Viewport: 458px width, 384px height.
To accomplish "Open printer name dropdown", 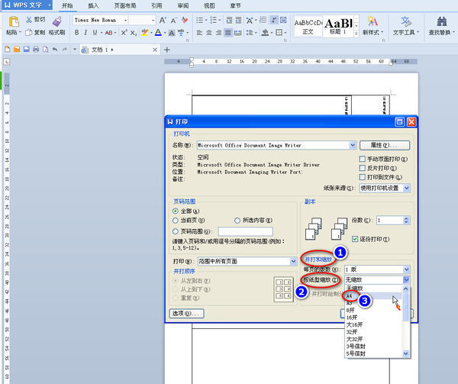I will 353,145.
